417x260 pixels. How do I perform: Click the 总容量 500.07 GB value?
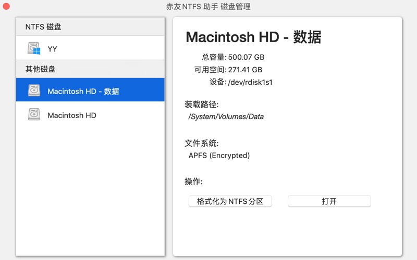click(x=246, y=57)
